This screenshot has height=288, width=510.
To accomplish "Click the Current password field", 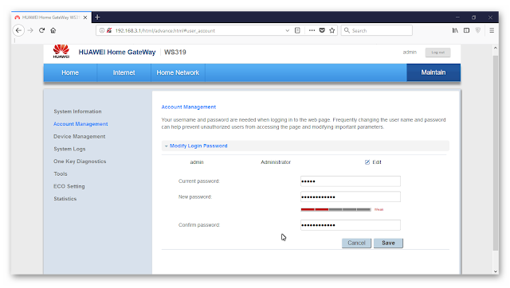I will click(351, 181).
